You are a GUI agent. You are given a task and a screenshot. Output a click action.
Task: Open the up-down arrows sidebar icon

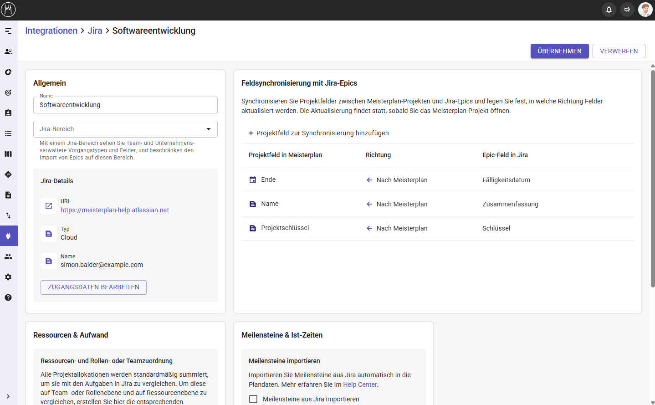pos(8,215)
